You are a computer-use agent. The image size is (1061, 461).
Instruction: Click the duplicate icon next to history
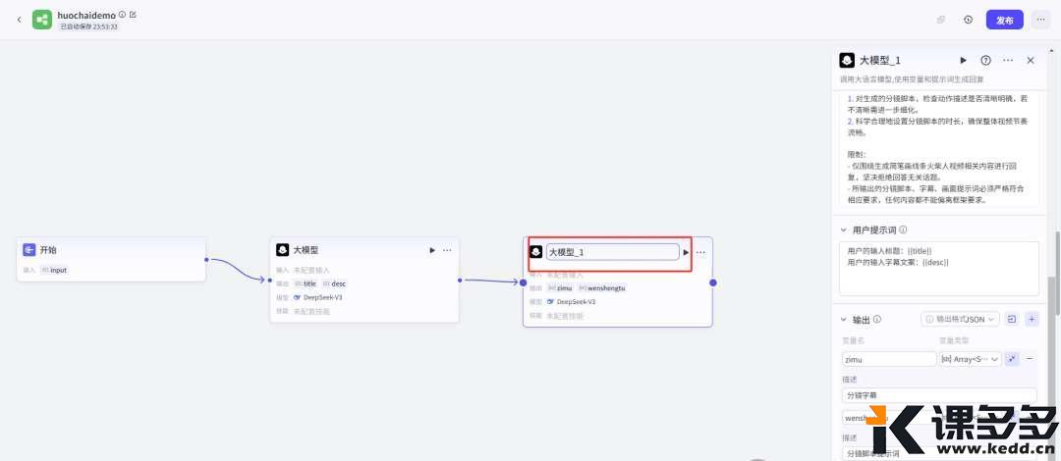941,20
